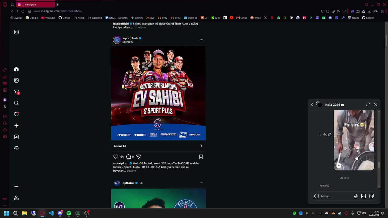This screenshot has width=388, height=218.
Task: Open Instagram home feed from sidebar
Action: [x=16, y=69]
